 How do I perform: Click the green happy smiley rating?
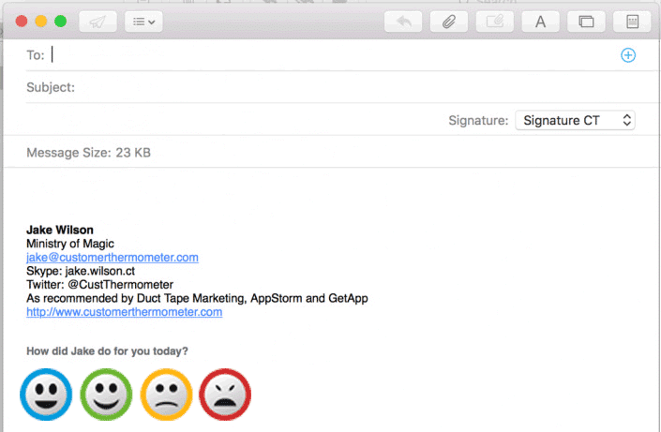tap(106, 395)
